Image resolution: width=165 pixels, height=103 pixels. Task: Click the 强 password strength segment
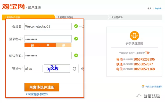click(64, 45)
